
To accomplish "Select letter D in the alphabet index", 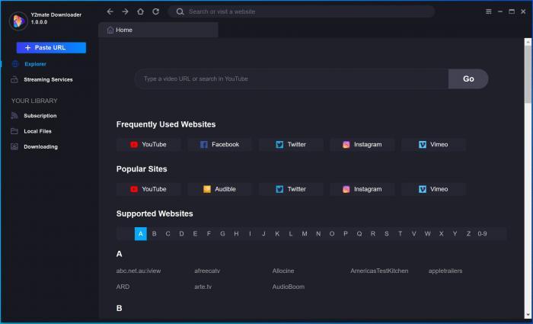I will (x=181, y=234).
